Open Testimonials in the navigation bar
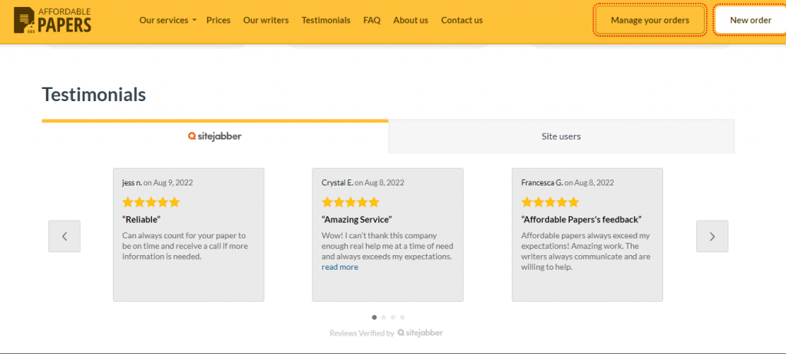This screenshot has width=786, height=354. 325,21
